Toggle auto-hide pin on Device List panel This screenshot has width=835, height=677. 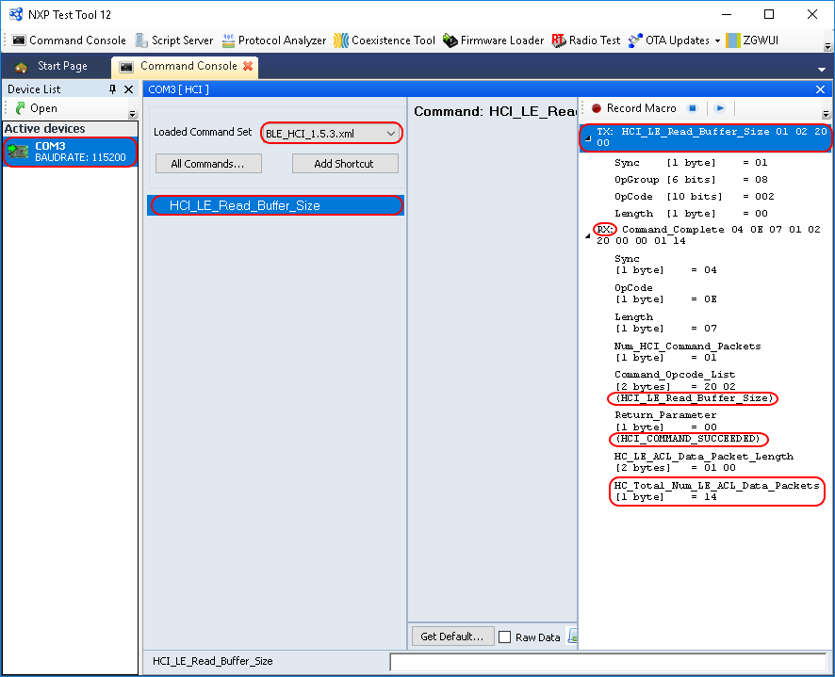tap(114, 89)
